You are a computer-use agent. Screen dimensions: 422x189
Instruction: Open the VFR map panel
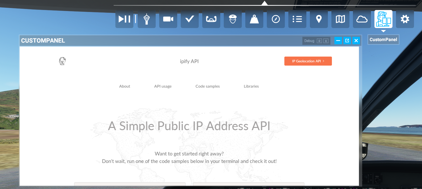point(340,19)
